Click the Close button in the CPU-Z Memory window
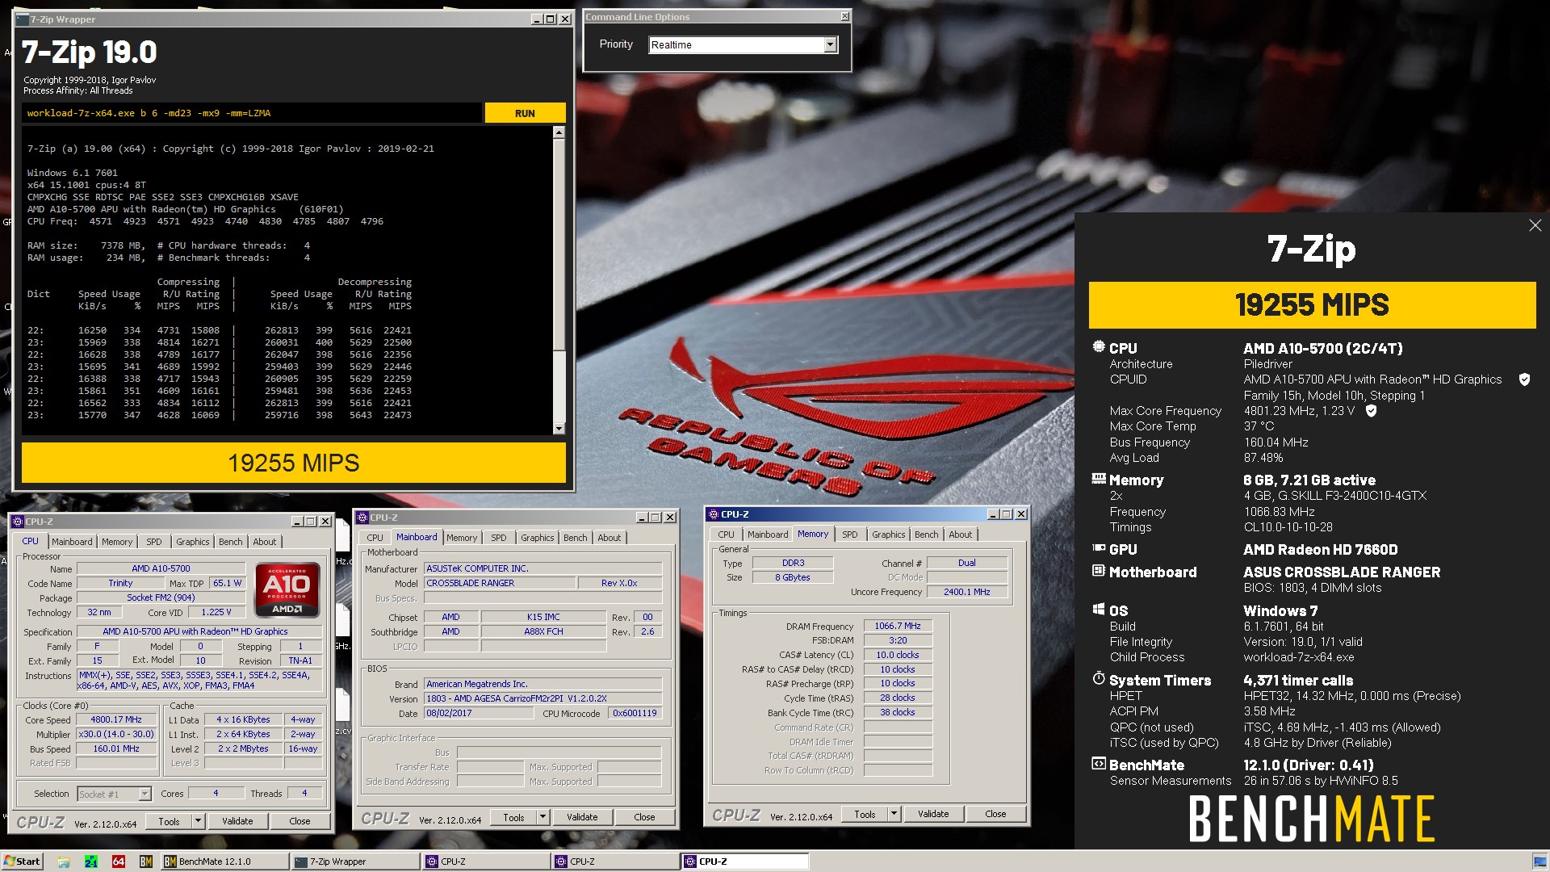Image resolution: width=1550 pixels, height=872 pixels. pos(995,815)
